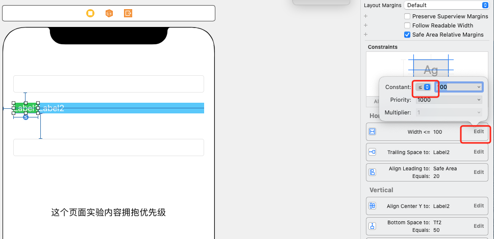Click the width constraint badge under Label1

(26, 117)
